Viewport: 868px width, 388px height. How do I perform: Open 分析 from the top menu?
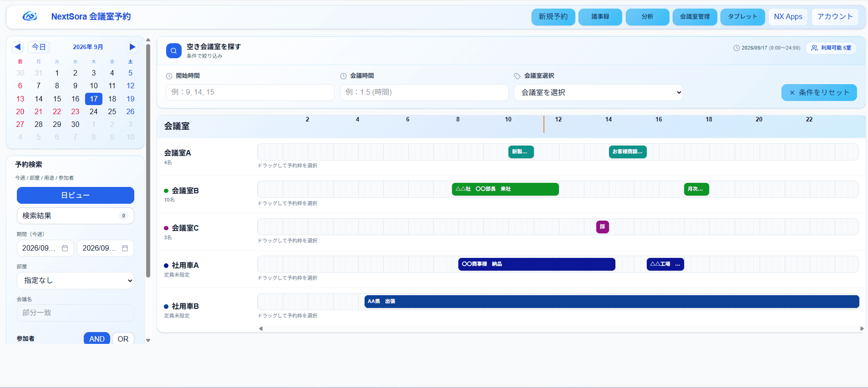tap(648, 17)
